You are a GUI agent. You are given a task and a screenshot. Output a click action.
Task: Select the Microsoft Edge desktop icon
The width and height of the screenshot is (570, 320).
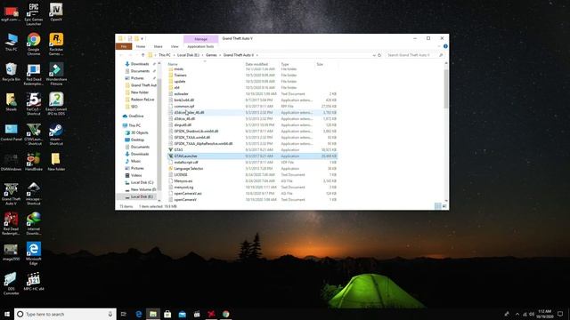[34, 253]
